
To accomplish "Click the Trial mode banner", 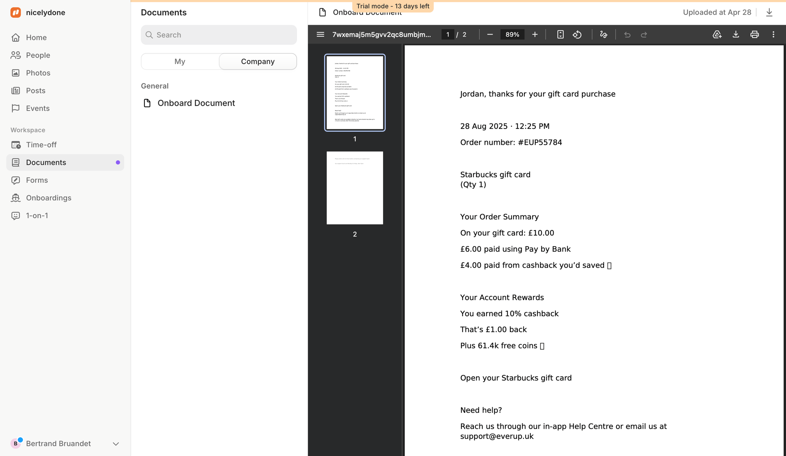I will click(393, 6).
